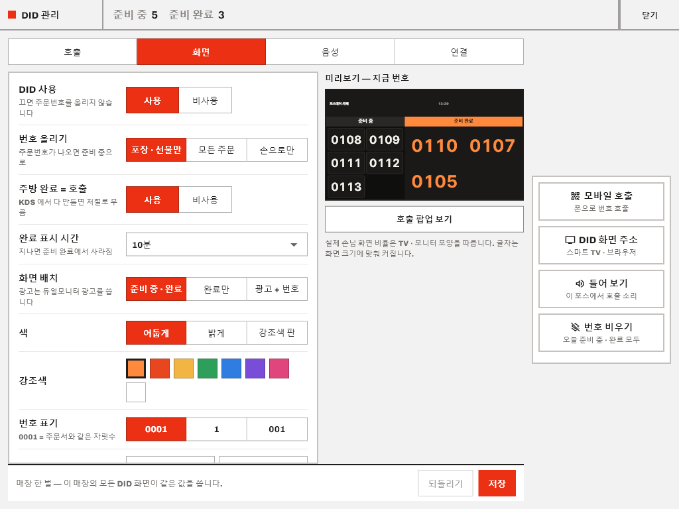Set DID 사용 to 비사용

[x=206, y=101]
